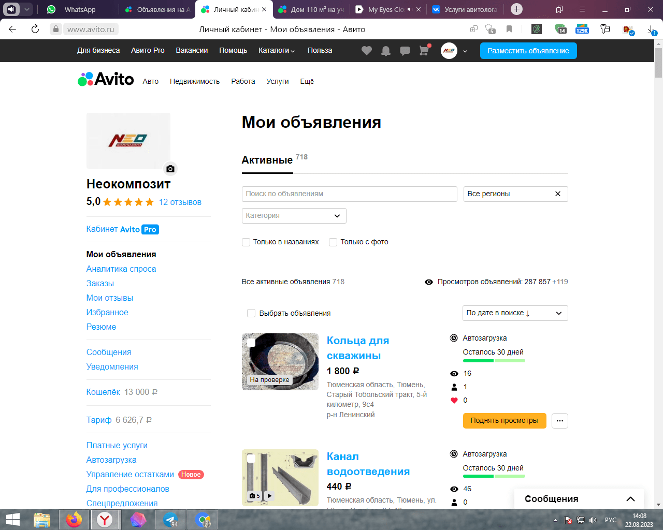Go back with browser back arrow

(12, 29)
